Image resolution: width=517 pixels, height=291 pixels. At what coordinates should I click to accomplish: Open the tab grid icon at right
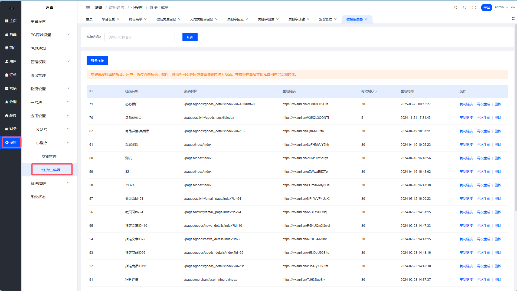point(513,19)
